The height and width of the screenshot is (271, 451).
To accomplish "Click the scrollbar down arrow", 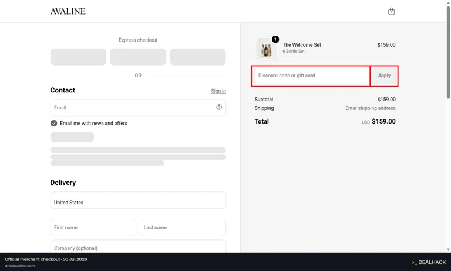I will coord(448,250).
